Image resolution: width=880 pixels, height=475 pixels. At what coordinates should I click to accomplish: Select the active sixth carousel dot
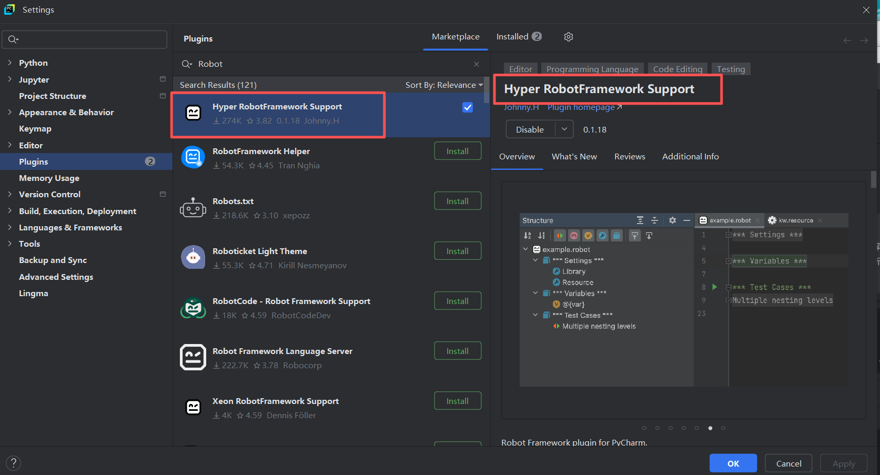click(x=710, y=428)
